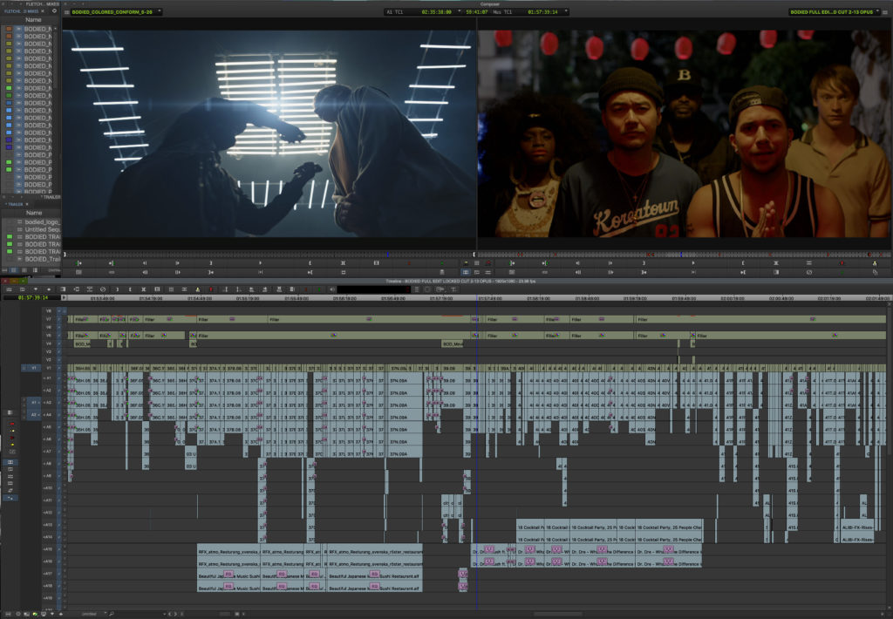The width and height of the screenshot is (893, 619).
Task: Select red Lift/Overwrite segment tool
Action: point(12,425)
